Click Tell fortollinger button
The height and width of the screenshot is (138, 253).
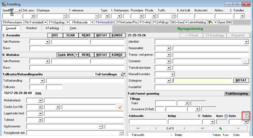pos(106,74)
